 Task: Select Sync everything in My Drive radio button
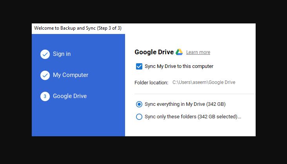click(x=139, y=104)
